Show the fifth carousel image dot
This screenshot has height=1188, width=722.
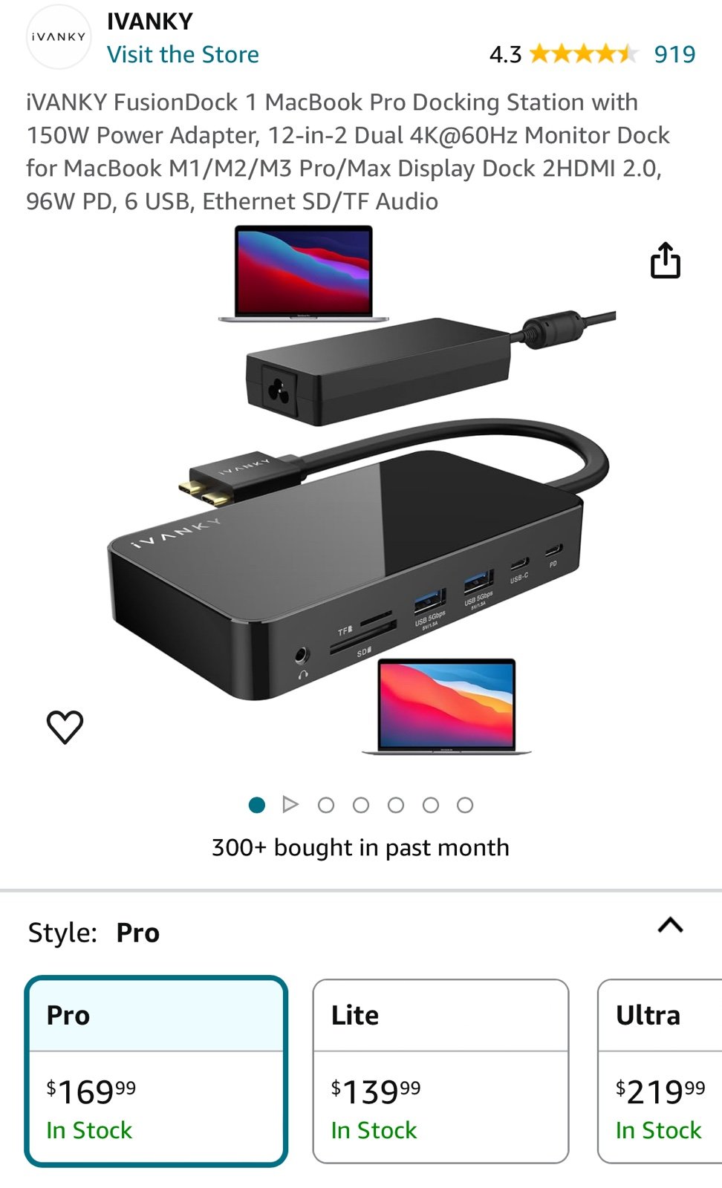(431, 805)
